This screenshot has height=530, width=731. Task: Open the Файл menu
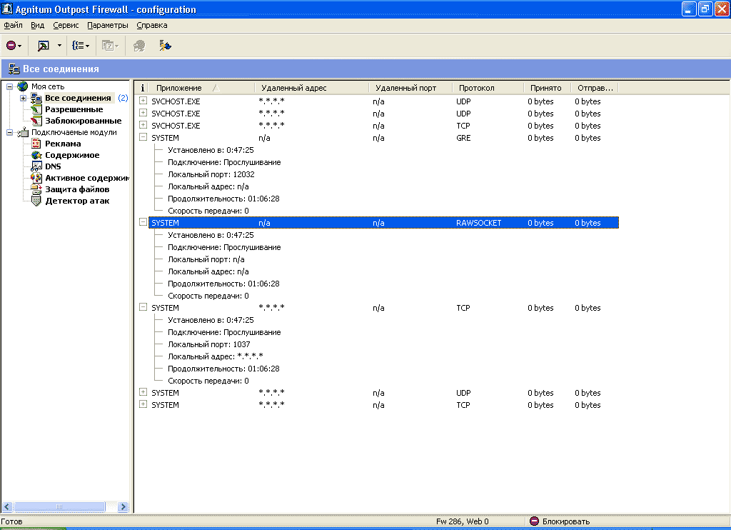point(13,25)
